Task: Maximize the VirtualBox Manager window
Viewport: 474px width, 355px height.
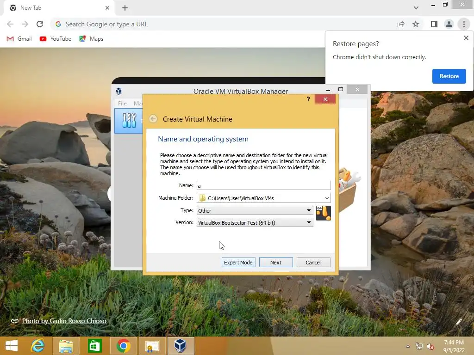Action: tap(341, 89)
